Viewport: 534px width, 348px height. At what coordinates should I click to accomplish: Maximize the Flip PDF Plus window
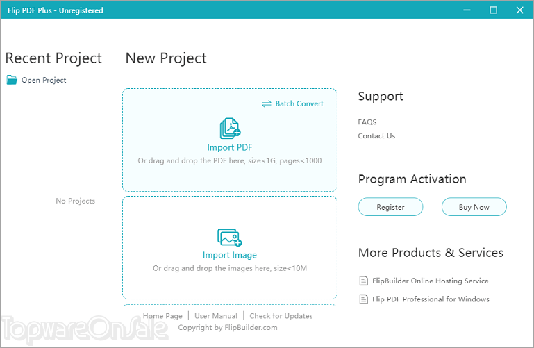[493, 10]
